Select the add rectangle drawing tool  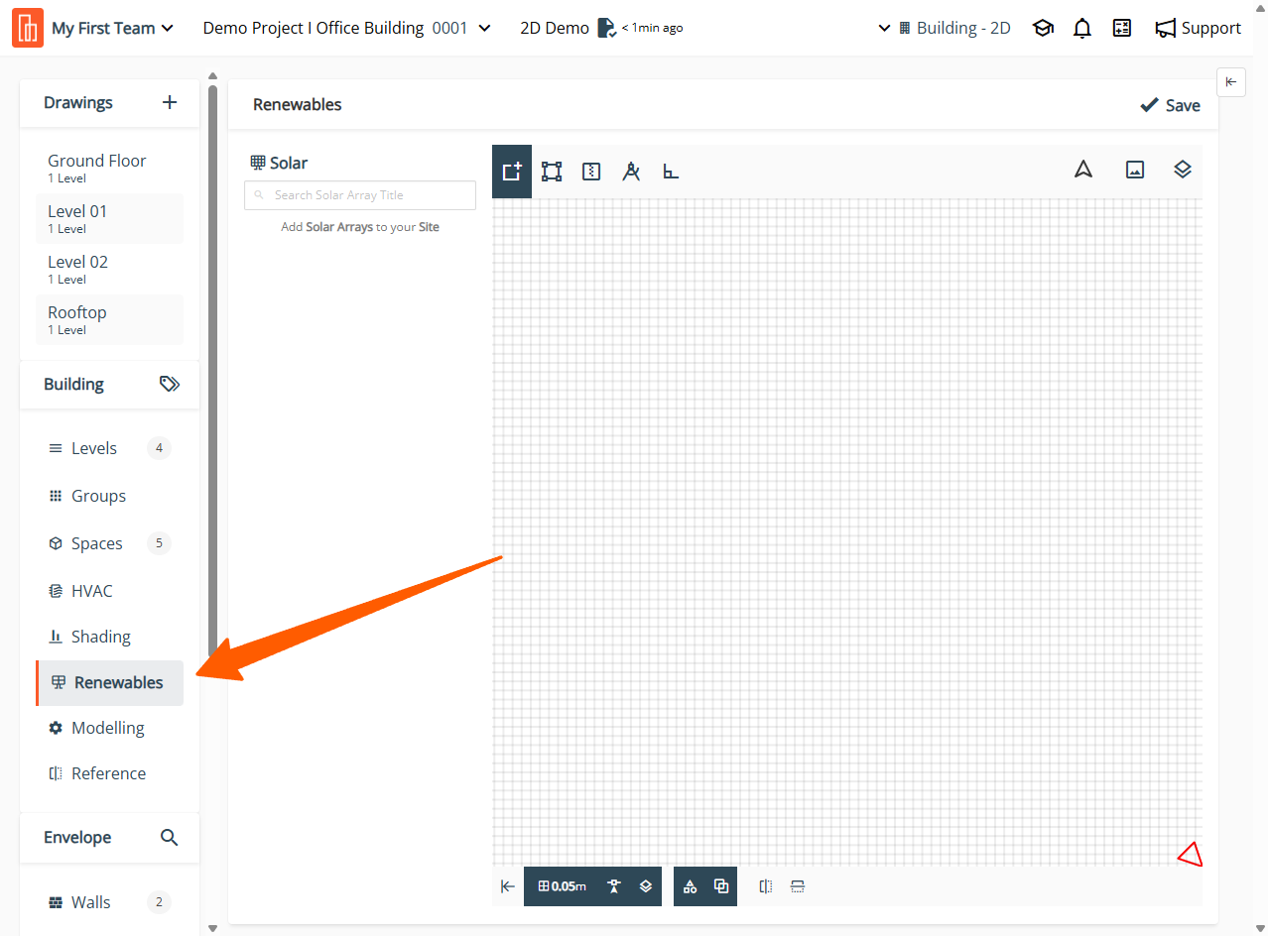click(x=512, y=172)
